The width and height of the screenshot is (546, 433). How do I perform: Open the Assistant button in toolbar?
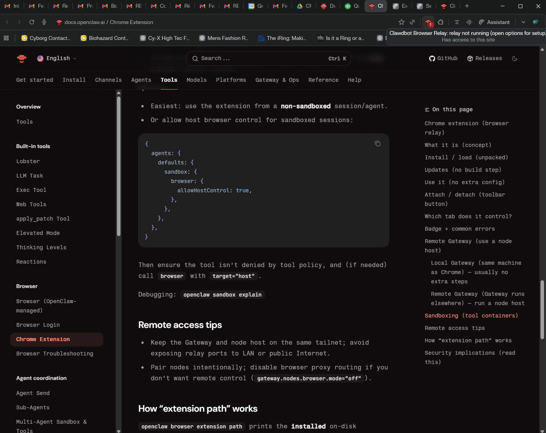494,22
